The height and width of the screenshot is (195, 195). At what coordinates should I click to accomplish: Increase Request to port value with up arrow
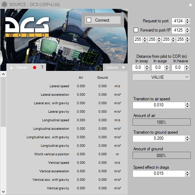(x=188, y=19)
